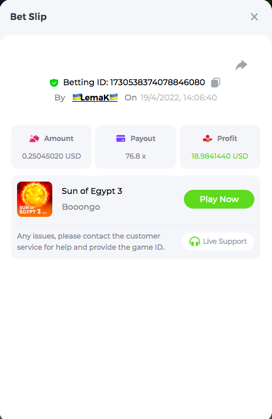Copy the Betting ID with the copy icon
This screenshot has height=419, width=272.
point(216,83)
